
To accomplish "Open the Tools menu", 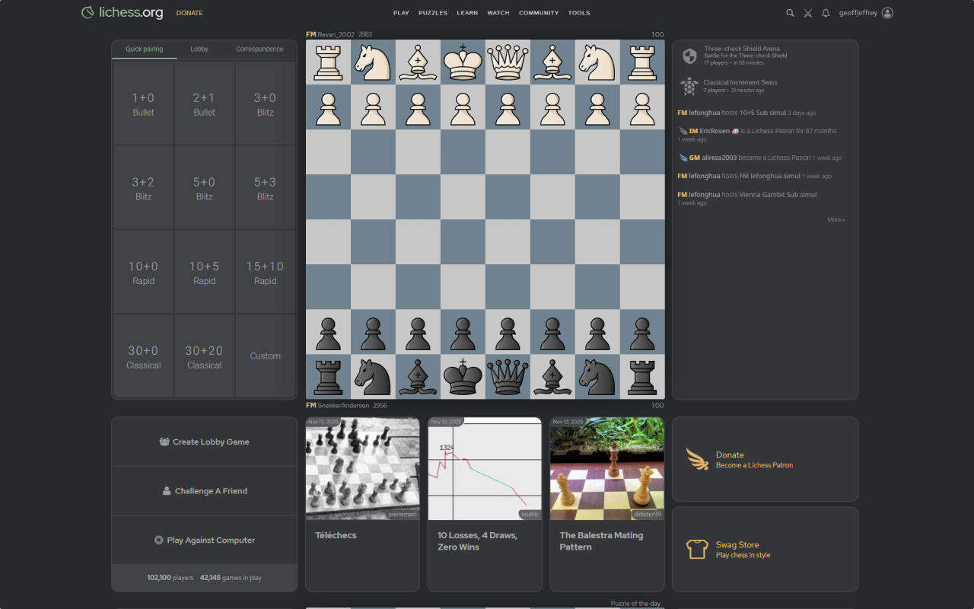I will click(x=579, y=13).
